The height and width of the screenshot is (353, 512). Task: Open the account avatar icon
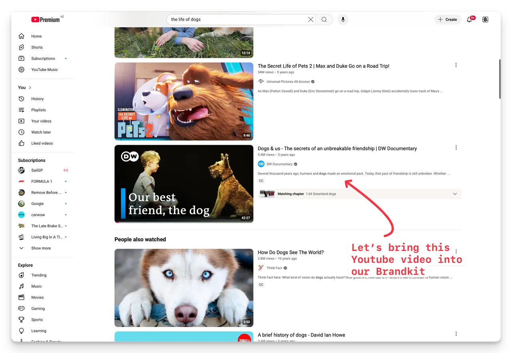pos(485,20)
